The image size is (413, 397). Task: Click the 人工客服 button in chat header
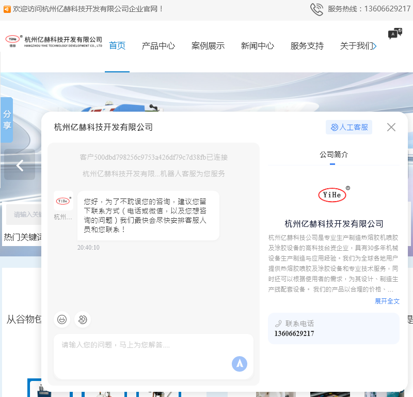click(349, 127)
